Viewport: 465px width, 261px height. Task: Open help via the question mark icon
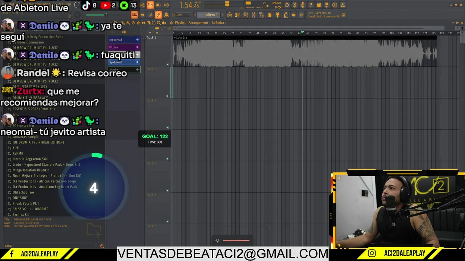(311, 5)
